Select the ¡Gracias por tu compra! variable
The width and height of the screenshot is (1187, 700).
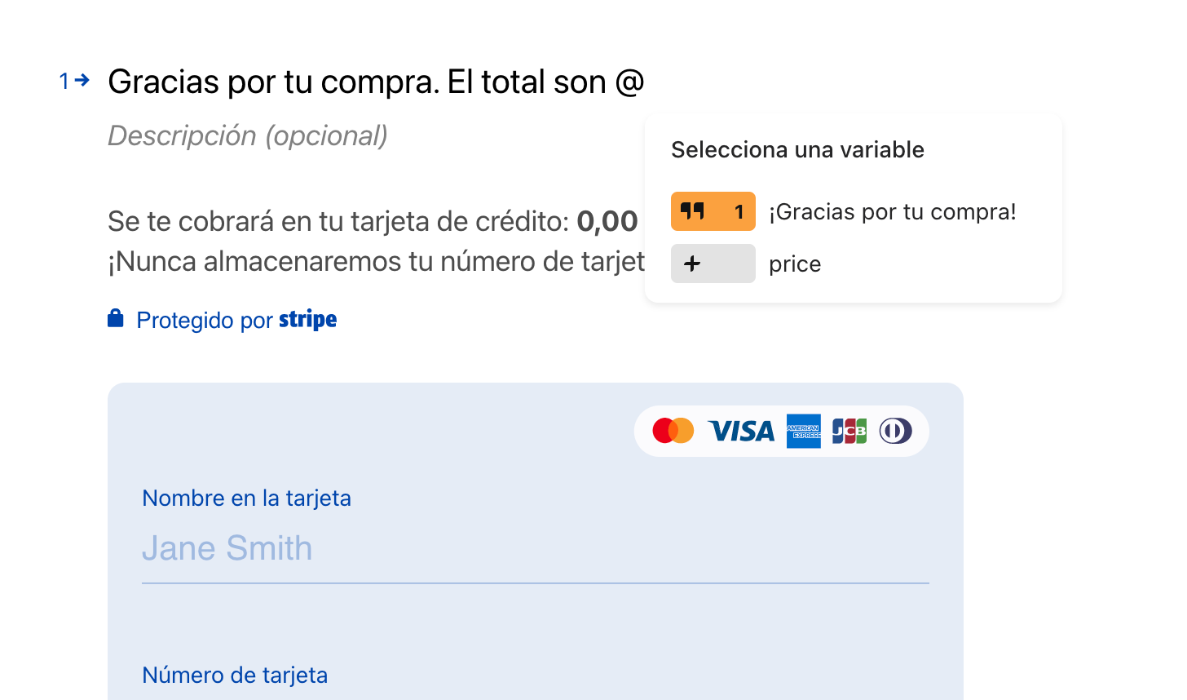894,210
